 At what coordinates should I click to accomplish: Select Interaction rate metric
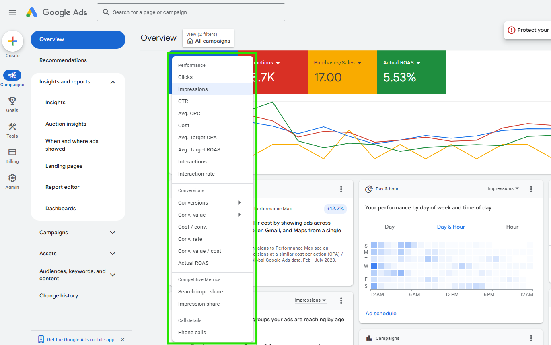click(213, 174)
